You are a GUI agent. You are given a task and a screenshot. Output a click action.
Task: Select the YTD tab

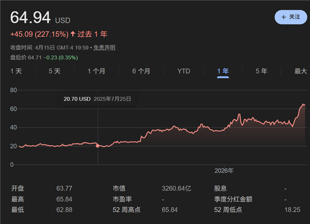pos(183,71)
